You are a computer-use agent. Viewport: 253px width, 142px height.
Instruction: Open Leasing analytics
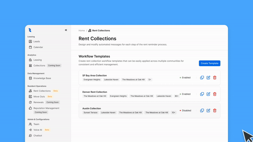[37, 60]
